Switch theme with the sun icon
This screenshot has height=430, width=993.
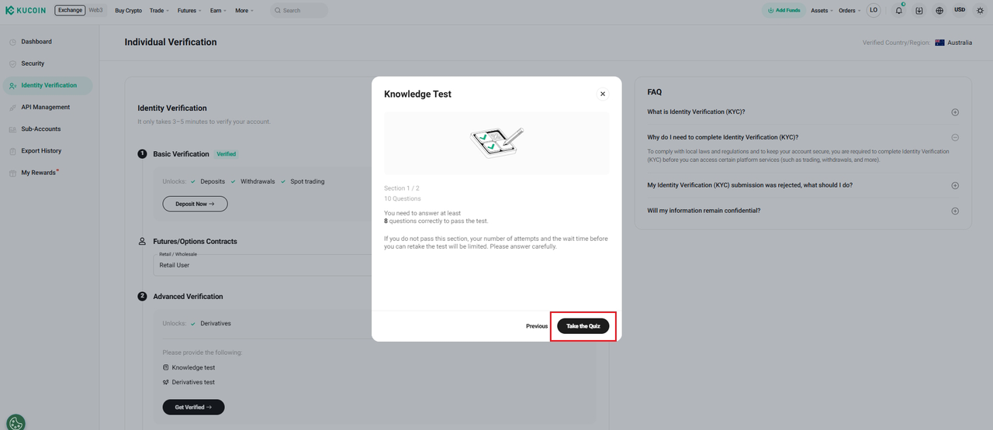(x=980, y=11)
